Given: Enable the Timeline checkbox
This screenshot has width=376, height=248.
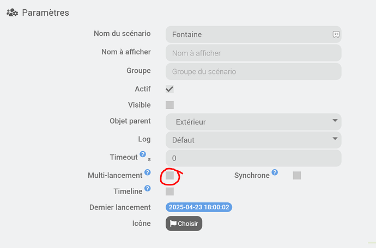Looking at the screenshot, I should click(x=169, y=191).
